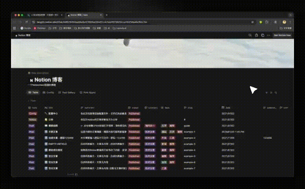This screenshot has height=189, width=305.
Task: Open the database sort icon
Action: [271, 93]
